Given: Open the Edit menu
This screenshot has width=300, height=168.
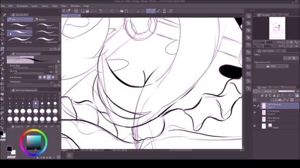Looking at the screenshot, I should (10, 6).
